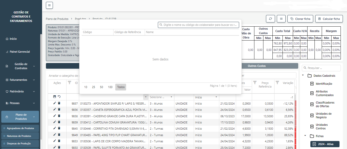Click the Clonar ficha button

300,19
